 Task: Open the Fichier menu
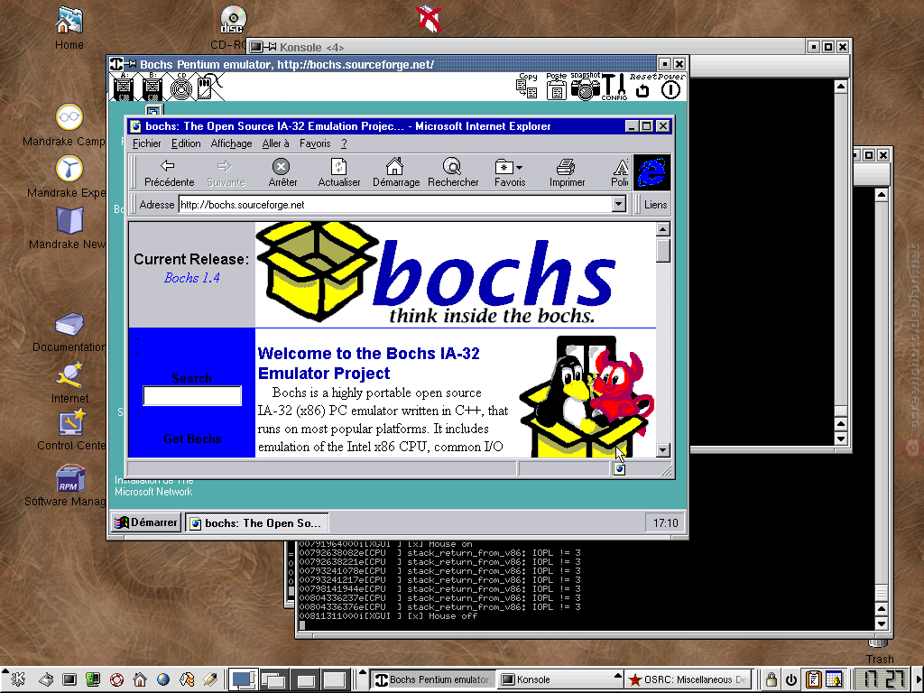[146, 143]
